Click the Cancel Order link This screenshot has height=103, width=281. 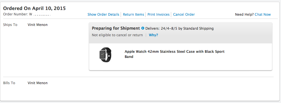coord(184,15)
